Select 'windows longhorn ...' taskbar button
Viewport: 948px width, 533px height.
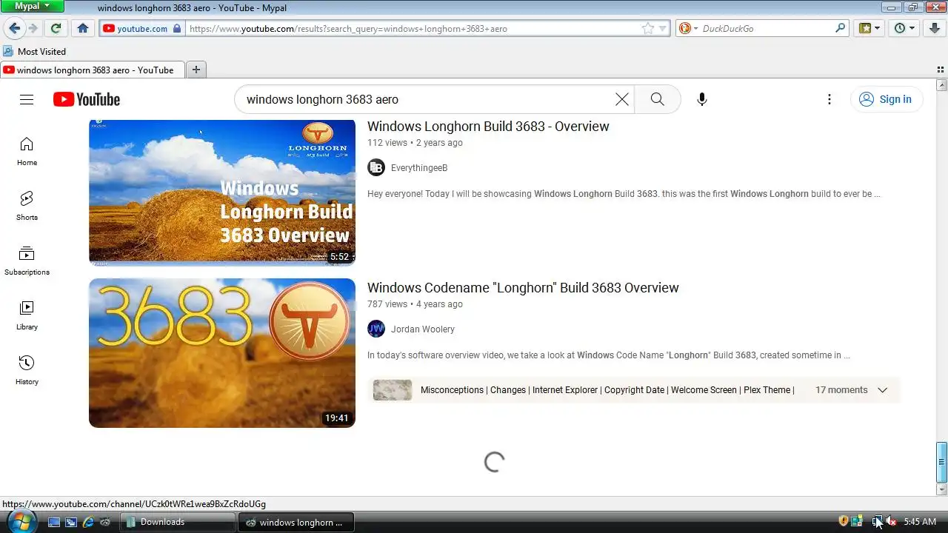[x=296, y=522]
